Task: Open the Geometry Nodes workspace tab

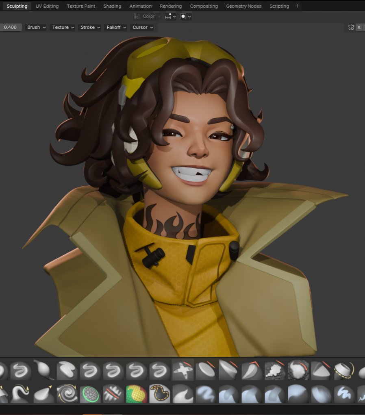Action: 243,6
